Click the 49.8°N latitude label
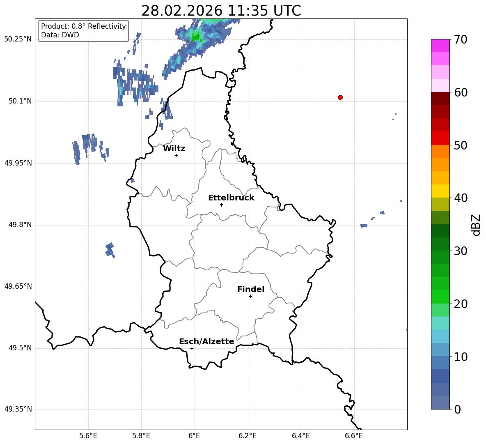Screen dimensions: 486x444 (x=20, y=225)
